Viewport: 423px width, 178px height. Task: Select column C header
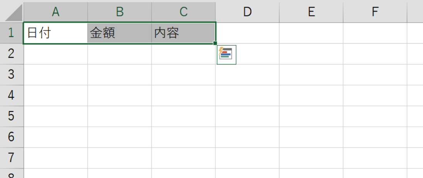click(x=183, y=12)
